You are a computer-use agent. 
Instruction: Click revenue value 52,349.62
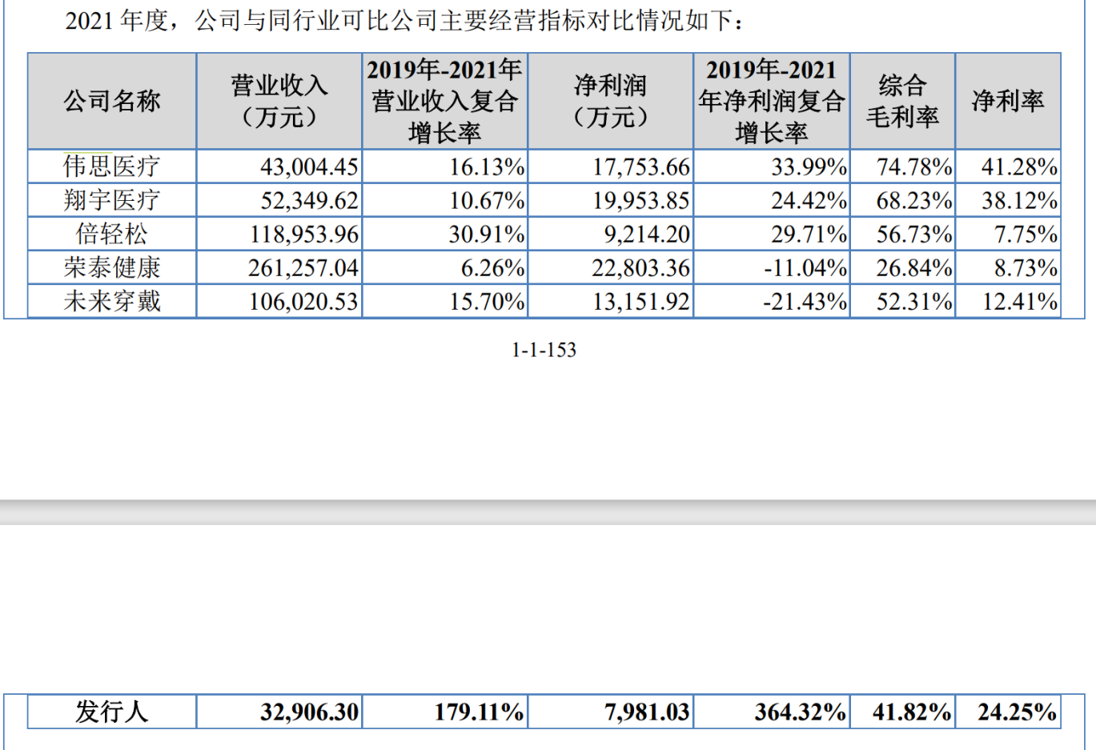(309, 200)
